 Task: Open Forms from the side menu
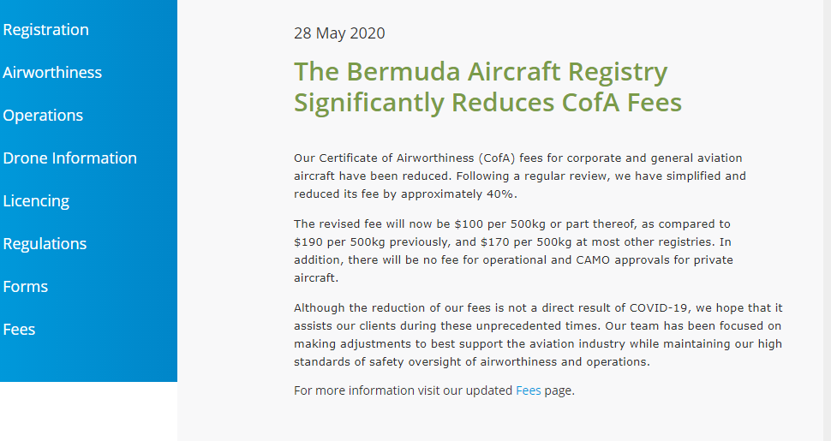26,287
